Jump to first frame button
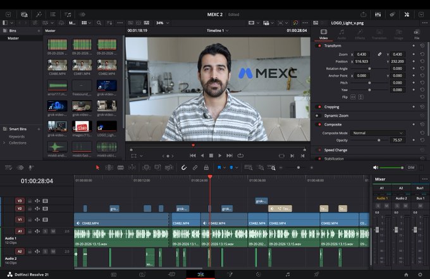Image resolution: width=430 pixels, height=279 pixels. (x=193, y=155)
